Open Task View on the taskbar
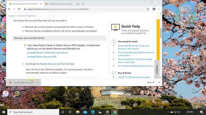This screenshot has height=115, width=206. (70, 112)
